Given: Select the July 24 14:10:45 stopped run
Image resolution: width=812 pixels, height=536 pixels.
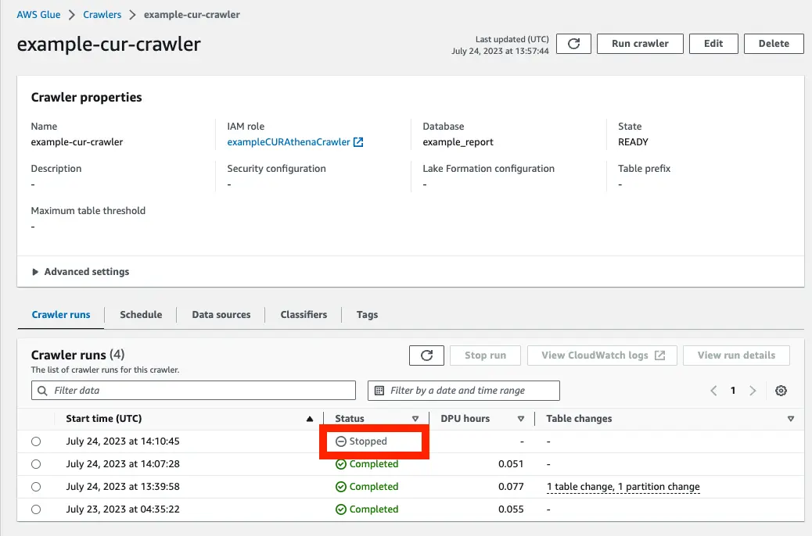Looking at the screenshot, I should (x=36, y=441).
